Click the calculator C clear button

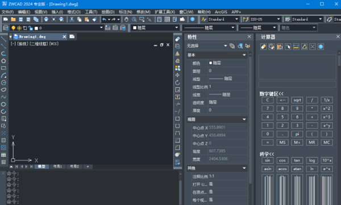pos(268,100)
